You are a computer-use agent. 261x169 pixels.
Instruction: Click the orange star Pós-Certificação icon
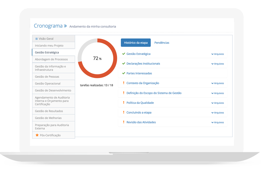pyautogui.click(x=37, y=135)
